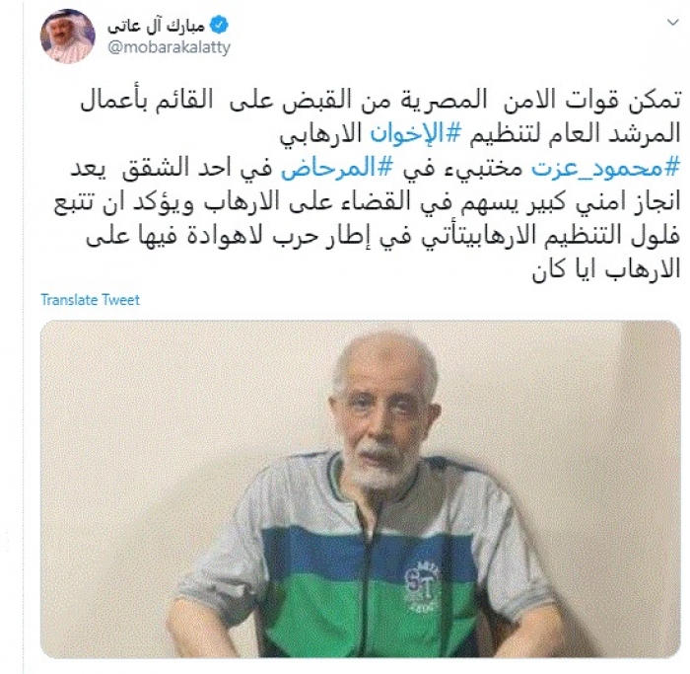Viewport: 690px width, 674px height.
Task: Open the display name مبارك آل عاتي
Action: point(156,26)
